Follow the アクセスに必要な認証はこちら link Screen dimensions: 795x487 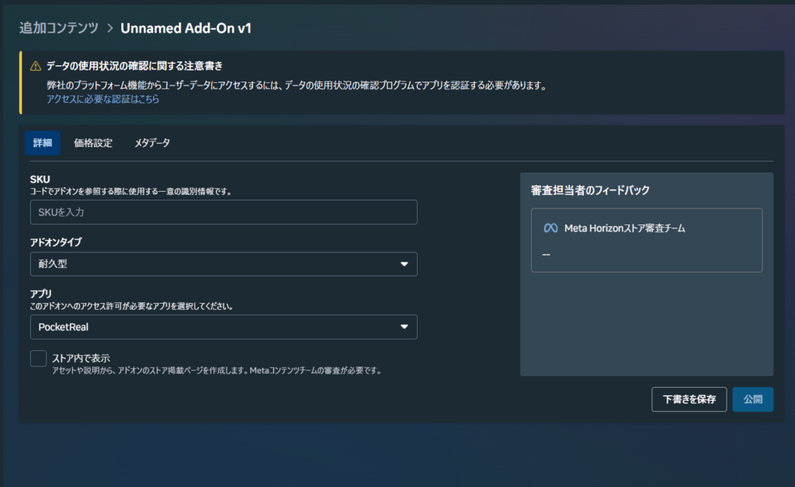coord(102,99)
